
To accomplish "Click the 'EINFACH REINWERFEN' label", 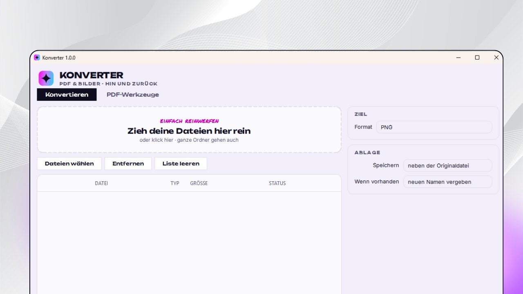I will pos(189,121).
